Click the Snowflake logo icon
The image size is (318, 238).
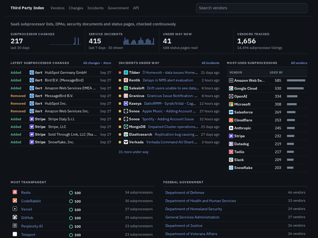tap(231, 168)
